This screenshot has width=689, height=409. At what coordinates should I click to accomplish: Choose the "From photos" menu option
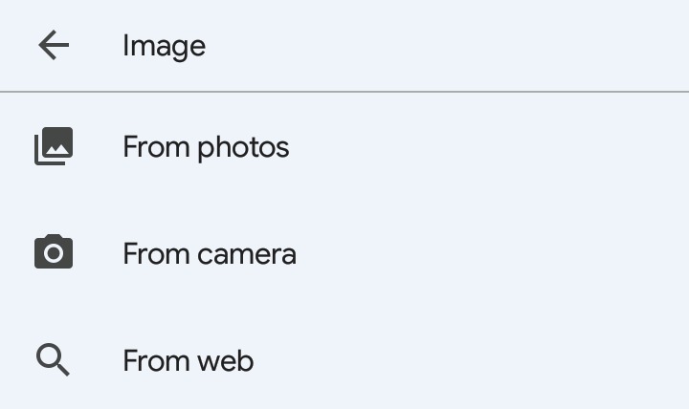[x=206, y=147]
